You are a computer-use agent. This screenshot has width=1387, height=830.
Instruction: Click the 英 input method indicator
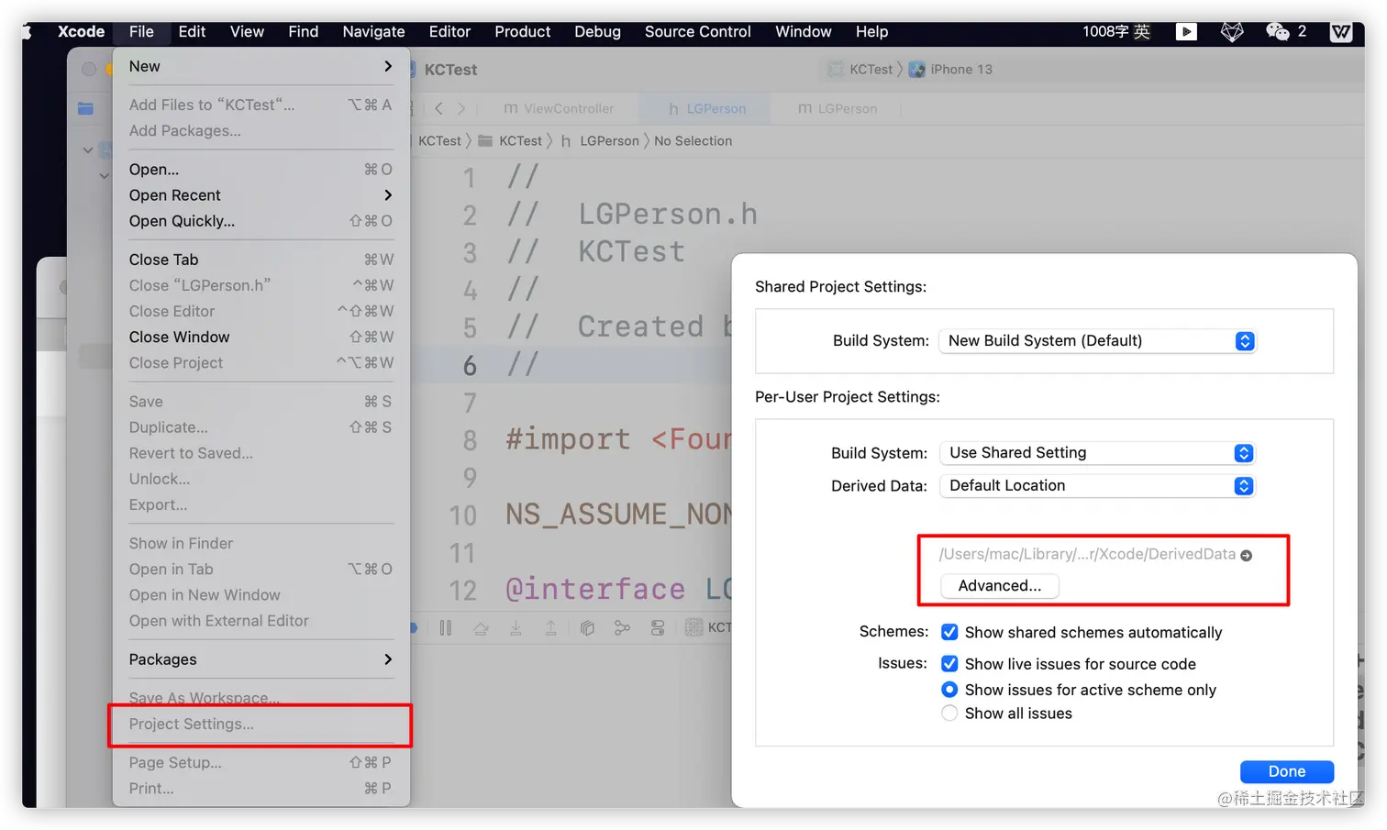click(x=1141, y=31)
